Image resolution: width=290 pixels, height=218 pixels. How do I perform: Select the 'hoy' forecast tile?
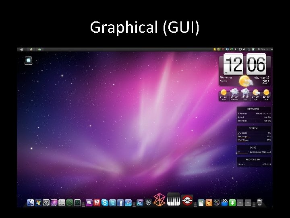pos(224,94)
